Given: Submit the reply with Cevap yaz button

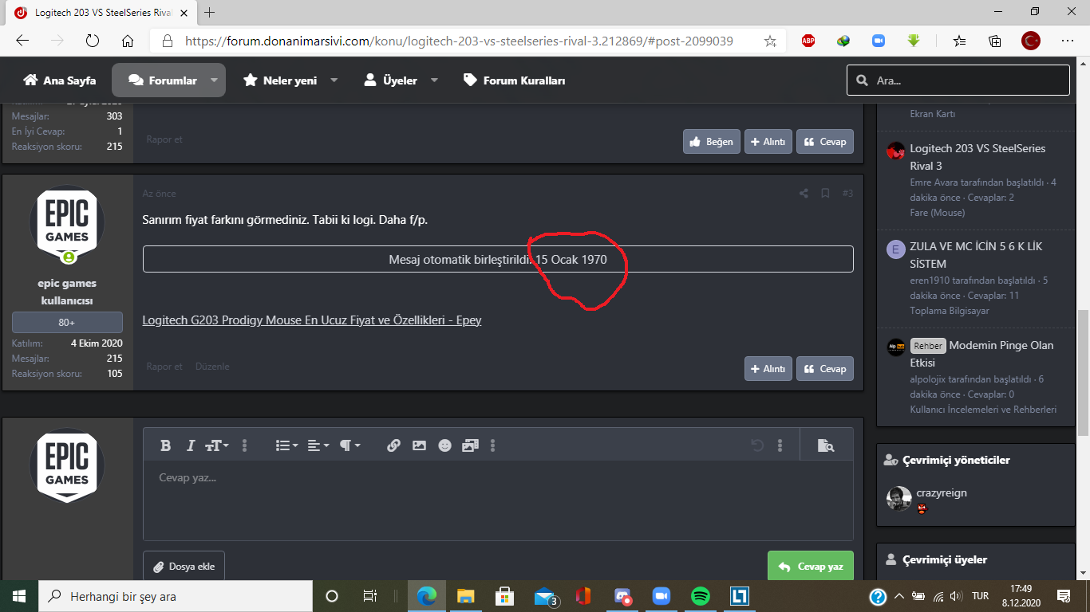Looking at the screenshot, I should 811,567.
